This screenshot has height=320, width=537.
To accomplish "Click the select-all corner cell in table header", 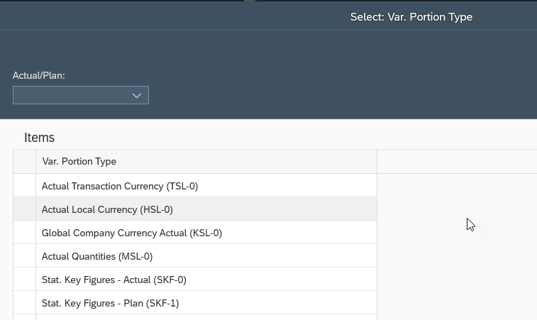I will [24, 162].
